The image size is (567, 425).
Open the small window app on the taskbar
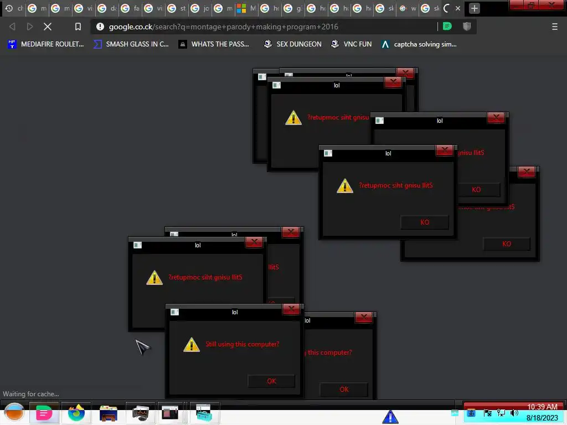(x=170, y=412)
